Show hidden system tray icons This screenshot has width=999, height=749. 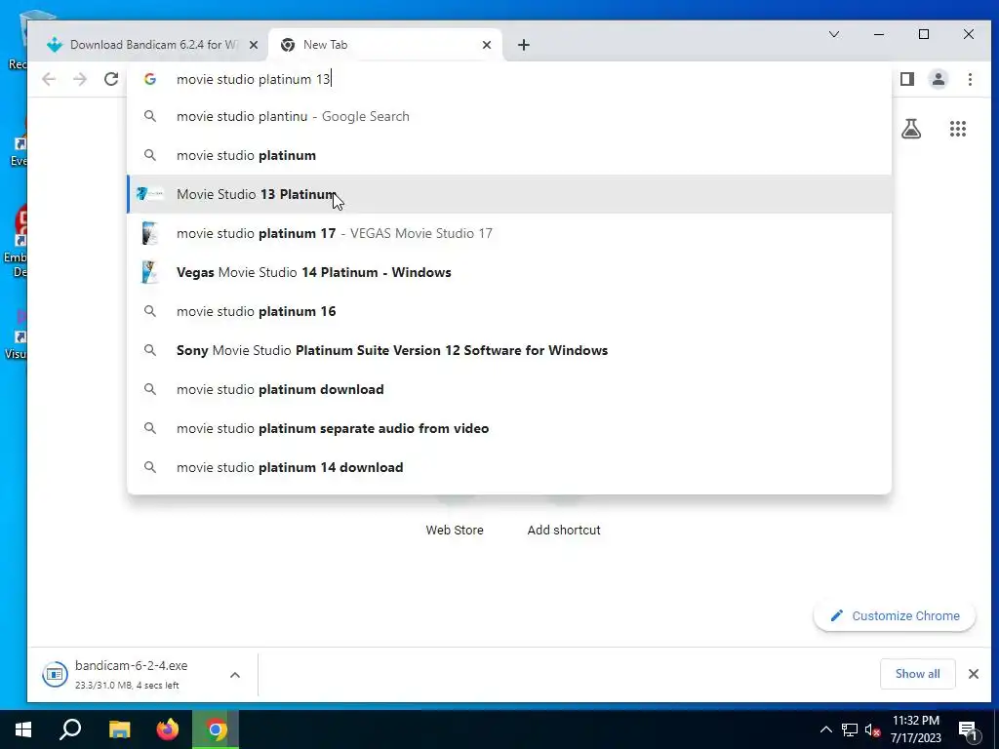(825, 729)
